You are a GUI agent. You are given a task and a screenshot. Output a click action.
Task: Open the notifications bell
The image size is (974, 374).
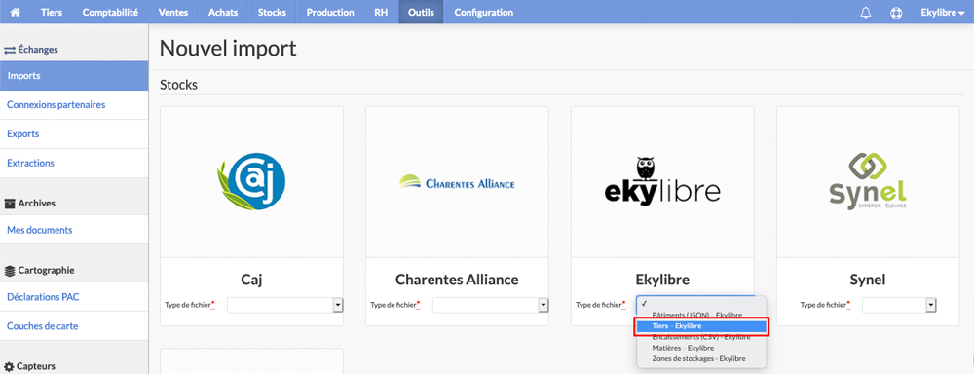pyautogui.click(x=866, y=13)
